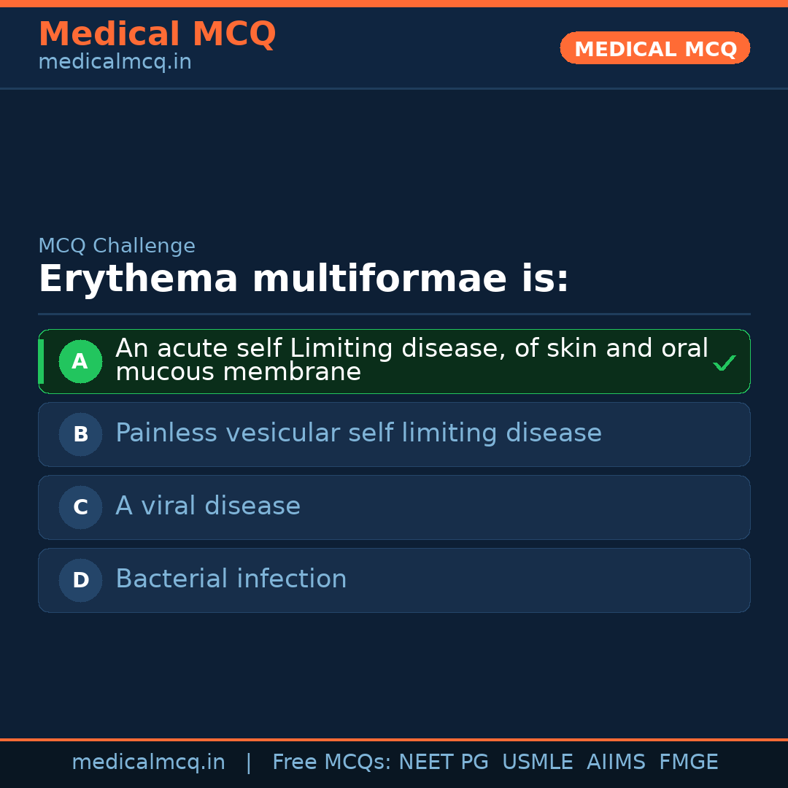The width and height of the screenshot is (788, 788).
Task: Click 'Free MCQs:' text in the footer
Action: click(x=331, y=762)
